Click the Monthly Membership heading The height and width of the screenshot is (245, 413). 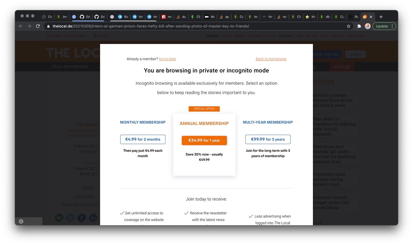[x=143, y=122]
